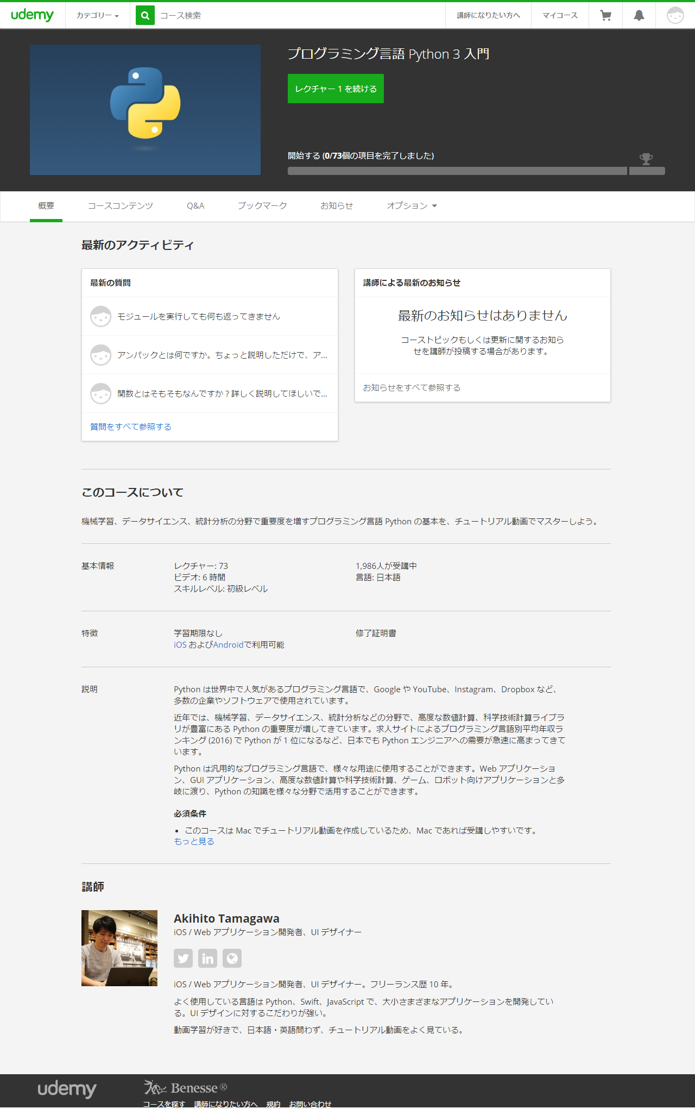
Task: Open the Udemy logo home link in the header
Action: [x=32, y=15]
